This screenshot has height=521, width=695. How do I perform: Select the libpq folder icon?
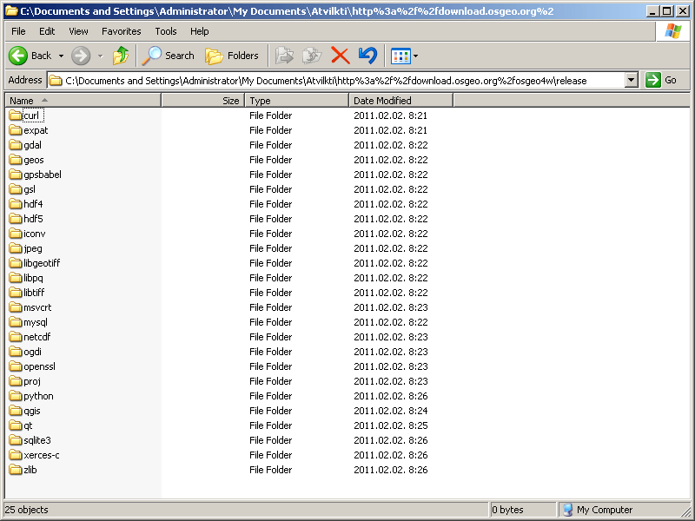point(15,278)
